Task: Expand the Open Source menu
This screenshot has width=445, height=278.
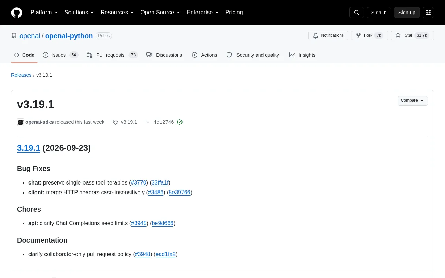Action: 160,13
